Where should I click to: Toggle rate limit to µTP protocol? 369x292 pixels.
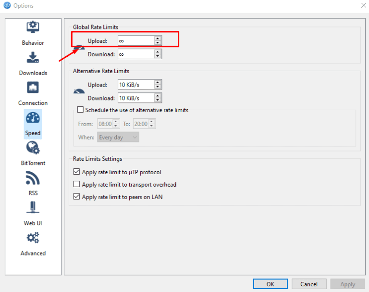point(76,172)
